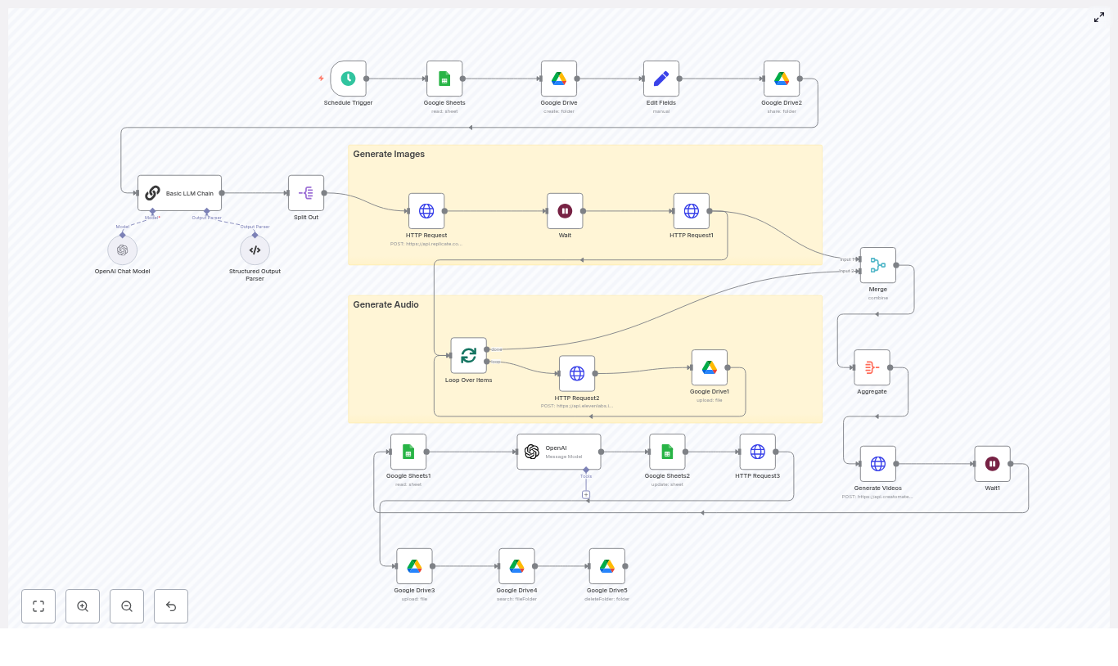The image size is (1118, 666).
Task: Click the OpenAI Chat Model node
Action: pyautogui.click(x=122, y=250)
